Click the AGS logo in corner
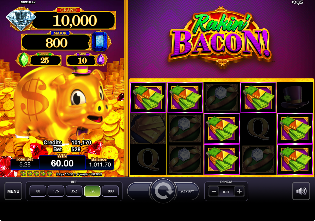Viewport: 315px width, 221px height. (297, 2)
